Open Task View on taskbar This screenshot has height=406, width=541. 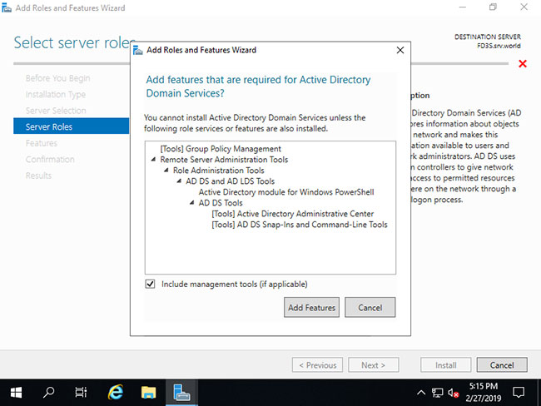tap(81, 393)
